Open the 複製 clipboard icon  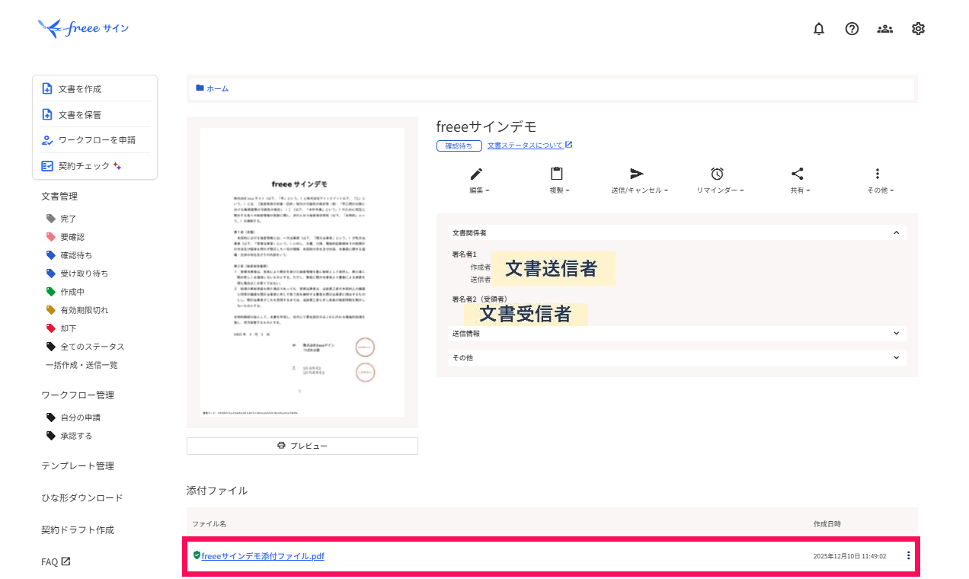click(x=558, y=174)
